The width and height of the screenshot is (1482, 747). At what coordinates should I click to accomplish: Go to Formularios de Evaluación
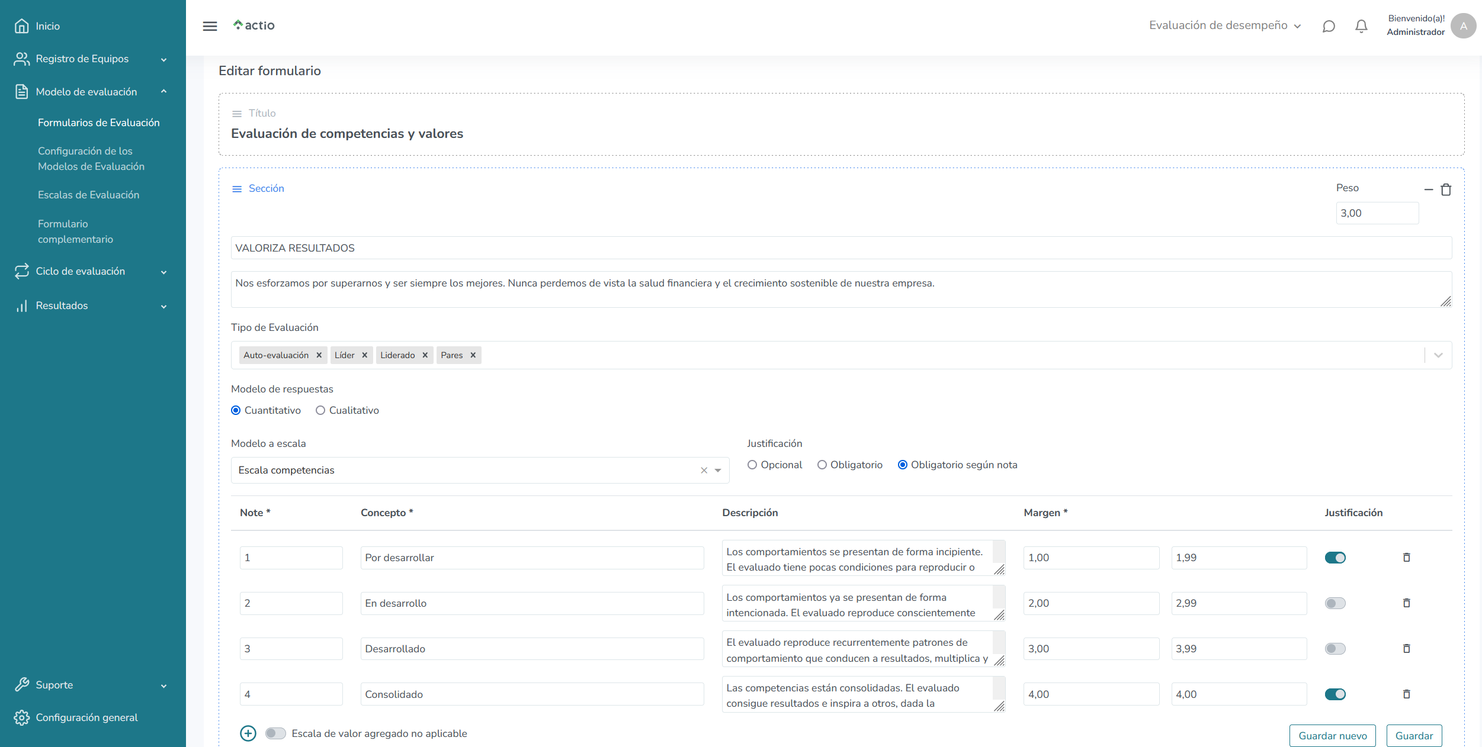tap(98, 123)
